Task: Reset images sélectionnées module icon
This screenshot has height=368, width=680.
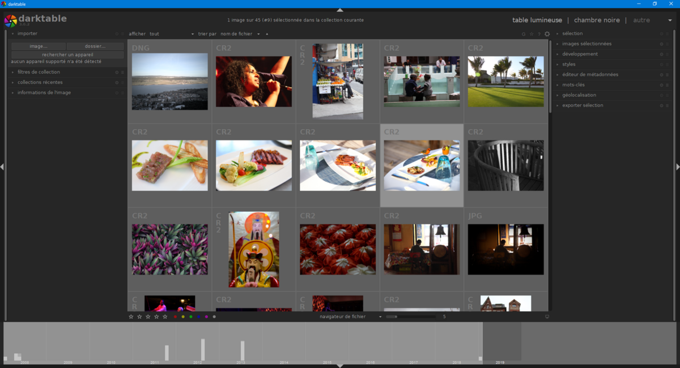Action: [661, 44]
